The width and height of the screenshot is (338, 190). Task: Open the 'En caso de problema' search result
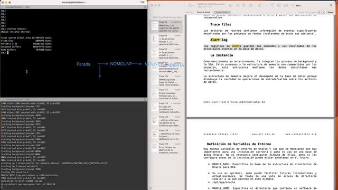166,108
